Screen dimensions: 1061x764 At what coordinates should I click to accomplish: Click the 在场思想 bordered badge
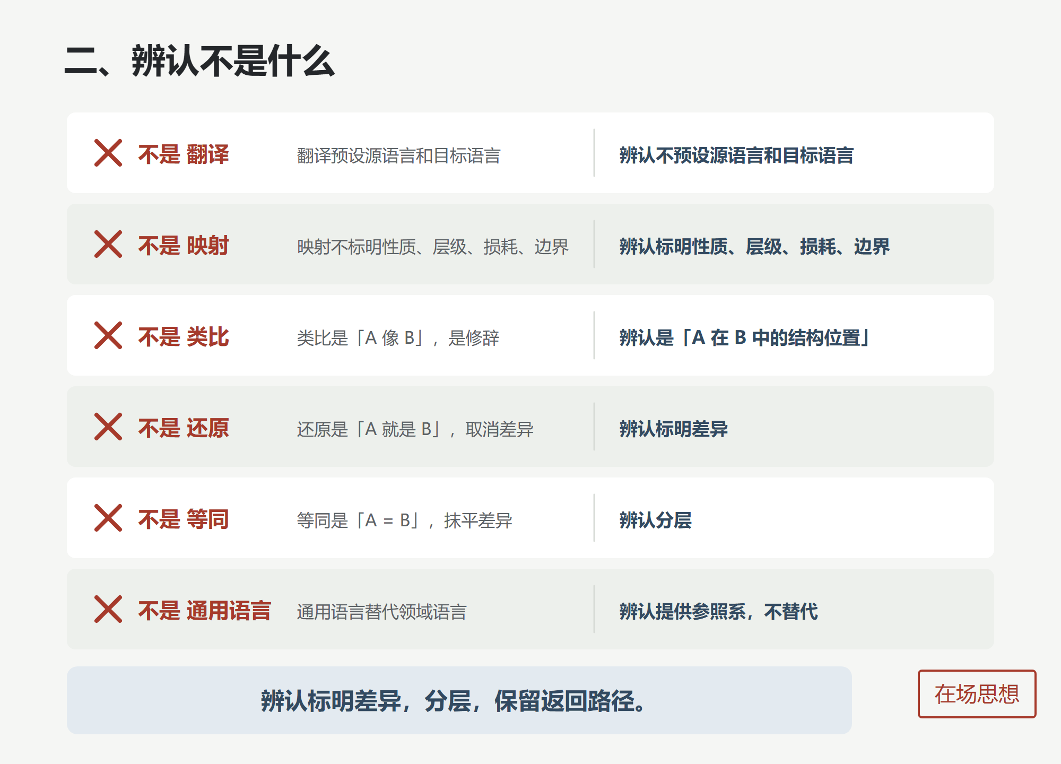[977, 694]
